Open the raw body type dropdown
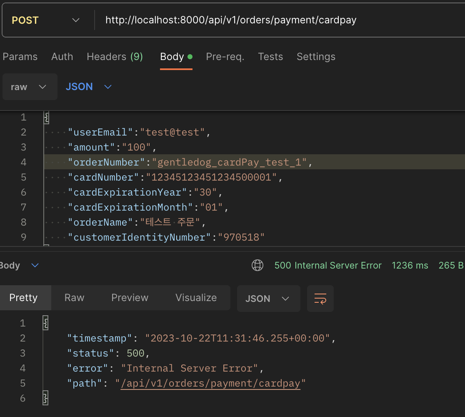 point(29,87)
